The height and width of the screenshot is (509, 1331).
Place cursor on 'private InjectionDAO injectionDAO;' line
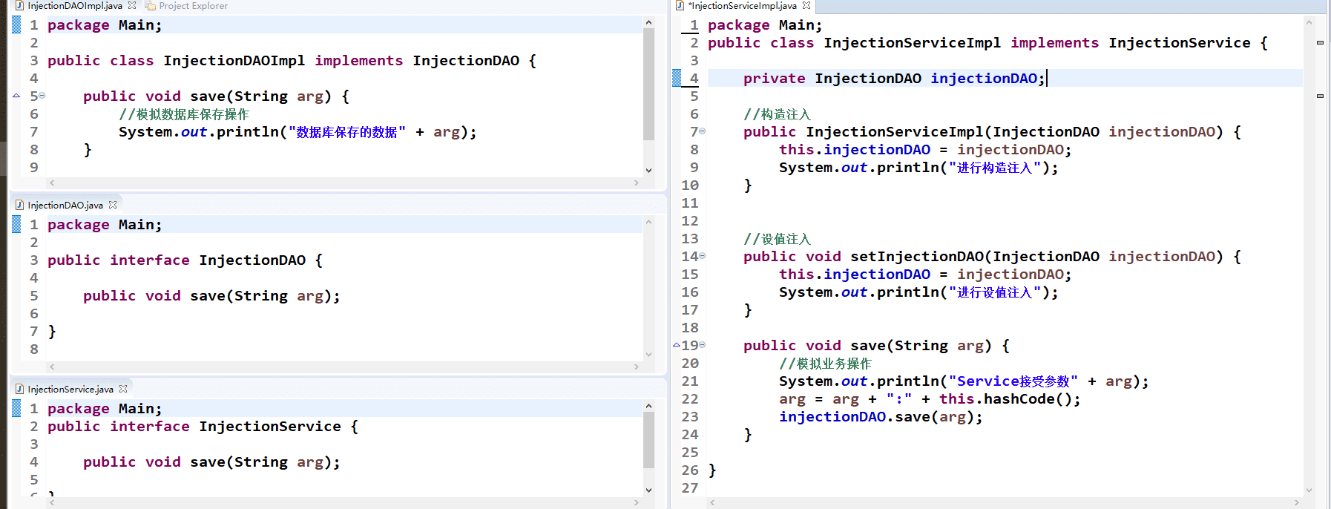[x=894, y=78]
